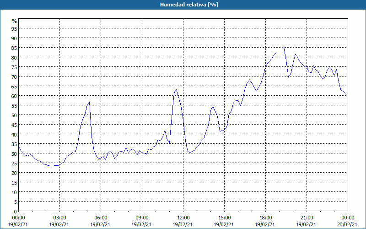Select the 65 y-axis tick label
Image resolution: width=366 pixels, height=229 pixels.
15,86
